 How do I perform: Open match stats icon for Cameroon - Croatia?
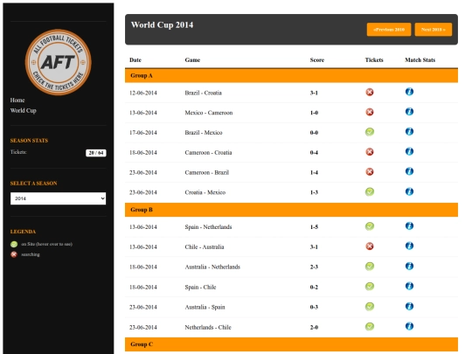point(409,151)
